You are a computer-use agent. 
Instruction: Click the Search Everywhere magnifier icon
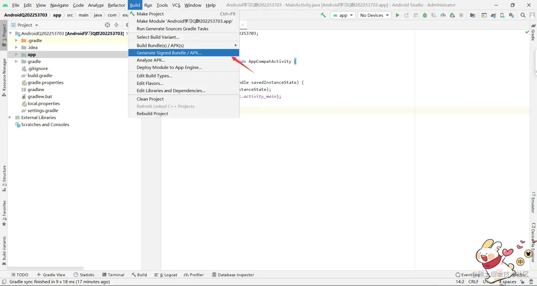pos(523,15)
